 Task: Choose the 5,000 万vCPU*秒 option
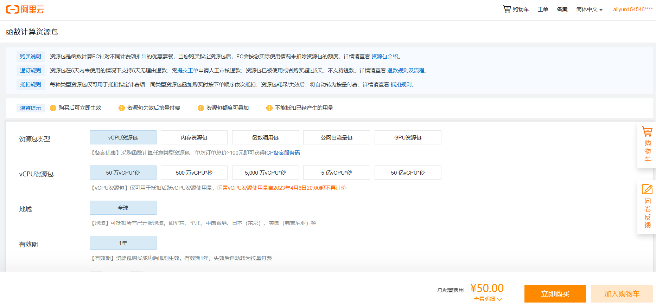click(x=266, y=173)
